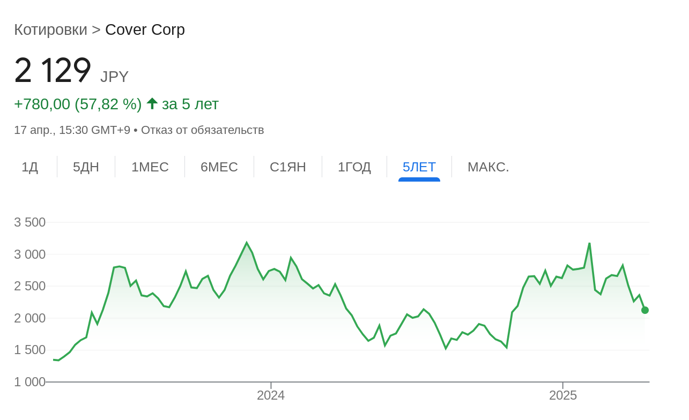Click the 2 129 current price value
This screenshot has width=689, height=420.
(53, 71)
